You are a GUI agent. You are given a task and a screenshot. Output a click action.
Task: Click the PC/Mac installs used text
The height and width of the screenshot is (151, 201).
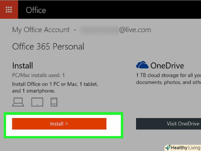pyautogui.click(x=38, y=75)
